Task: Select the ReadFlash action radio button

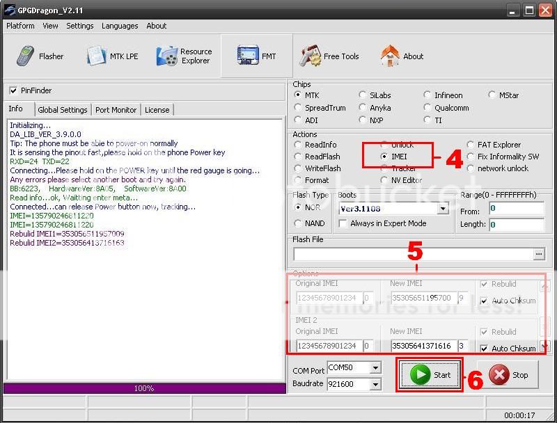Action: [299, 157]
